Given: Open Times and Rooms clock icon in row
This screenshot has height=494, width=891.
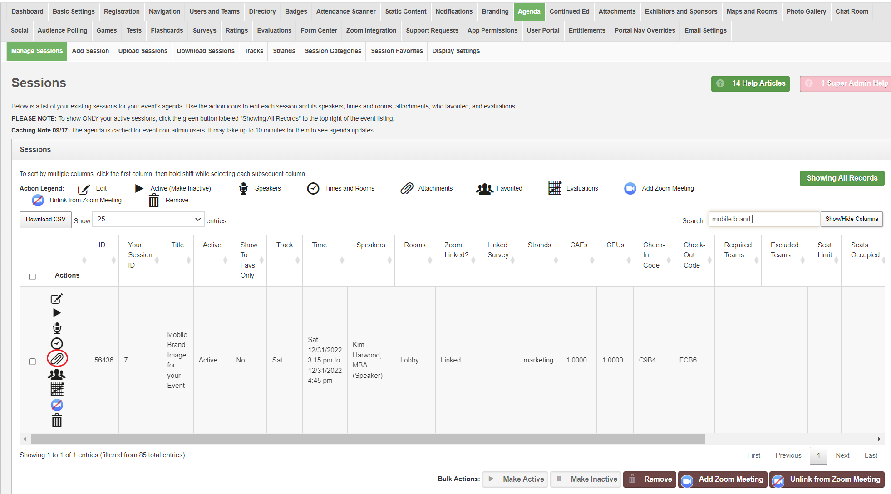Looking at the screenshot, I should (57, 343).
